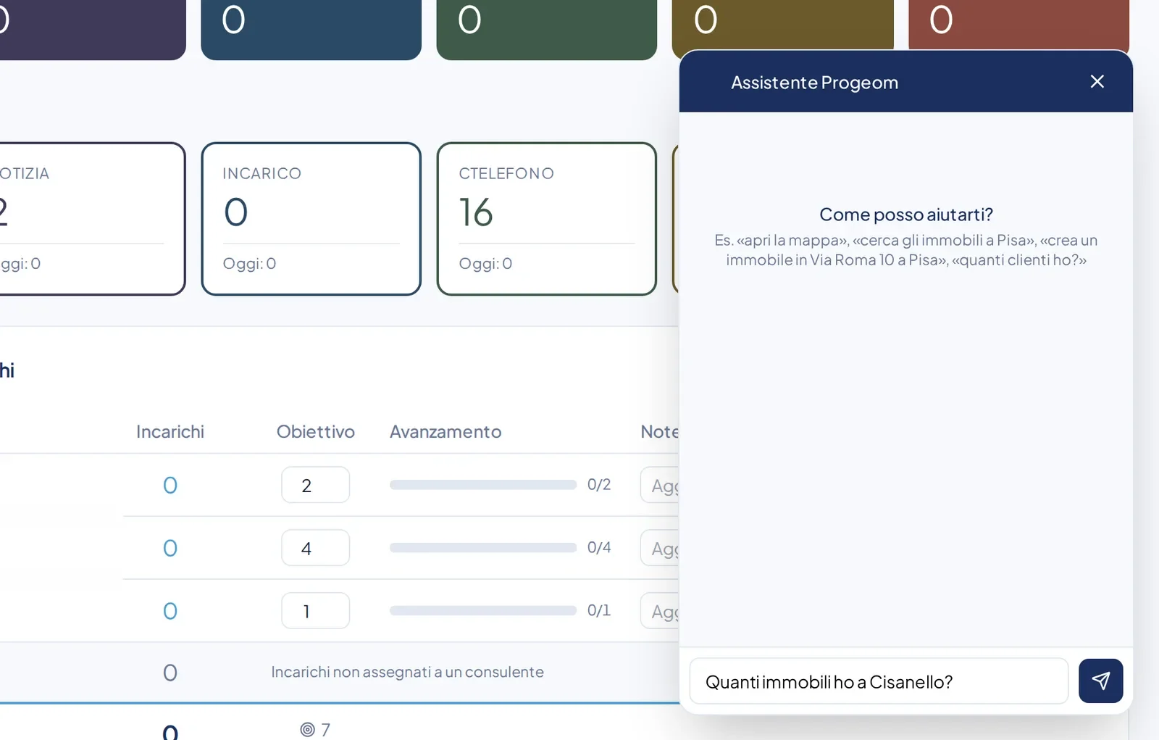Screen dimensions: 1159x740
Task: Click the value 16 in CTELEFONO card
Action: [476, 212]
